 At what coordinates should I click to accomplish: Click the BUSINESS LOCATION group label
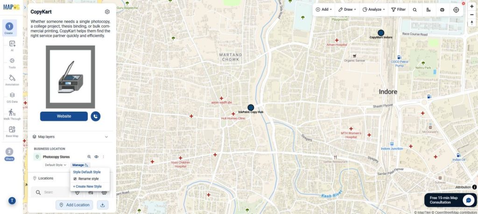49,149
